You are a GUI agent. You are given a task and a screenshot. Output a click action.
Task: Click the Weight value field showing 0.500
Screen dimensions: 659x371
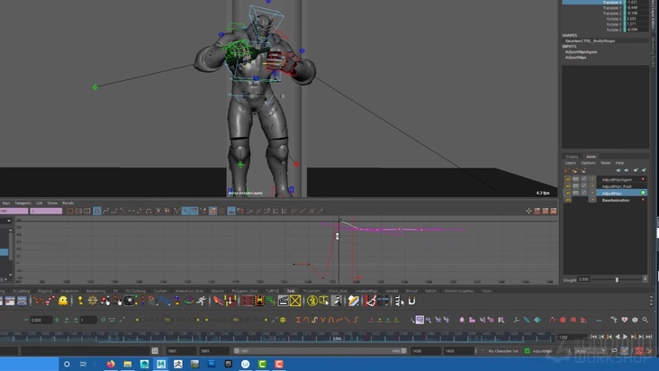click(x=583, y=279)
